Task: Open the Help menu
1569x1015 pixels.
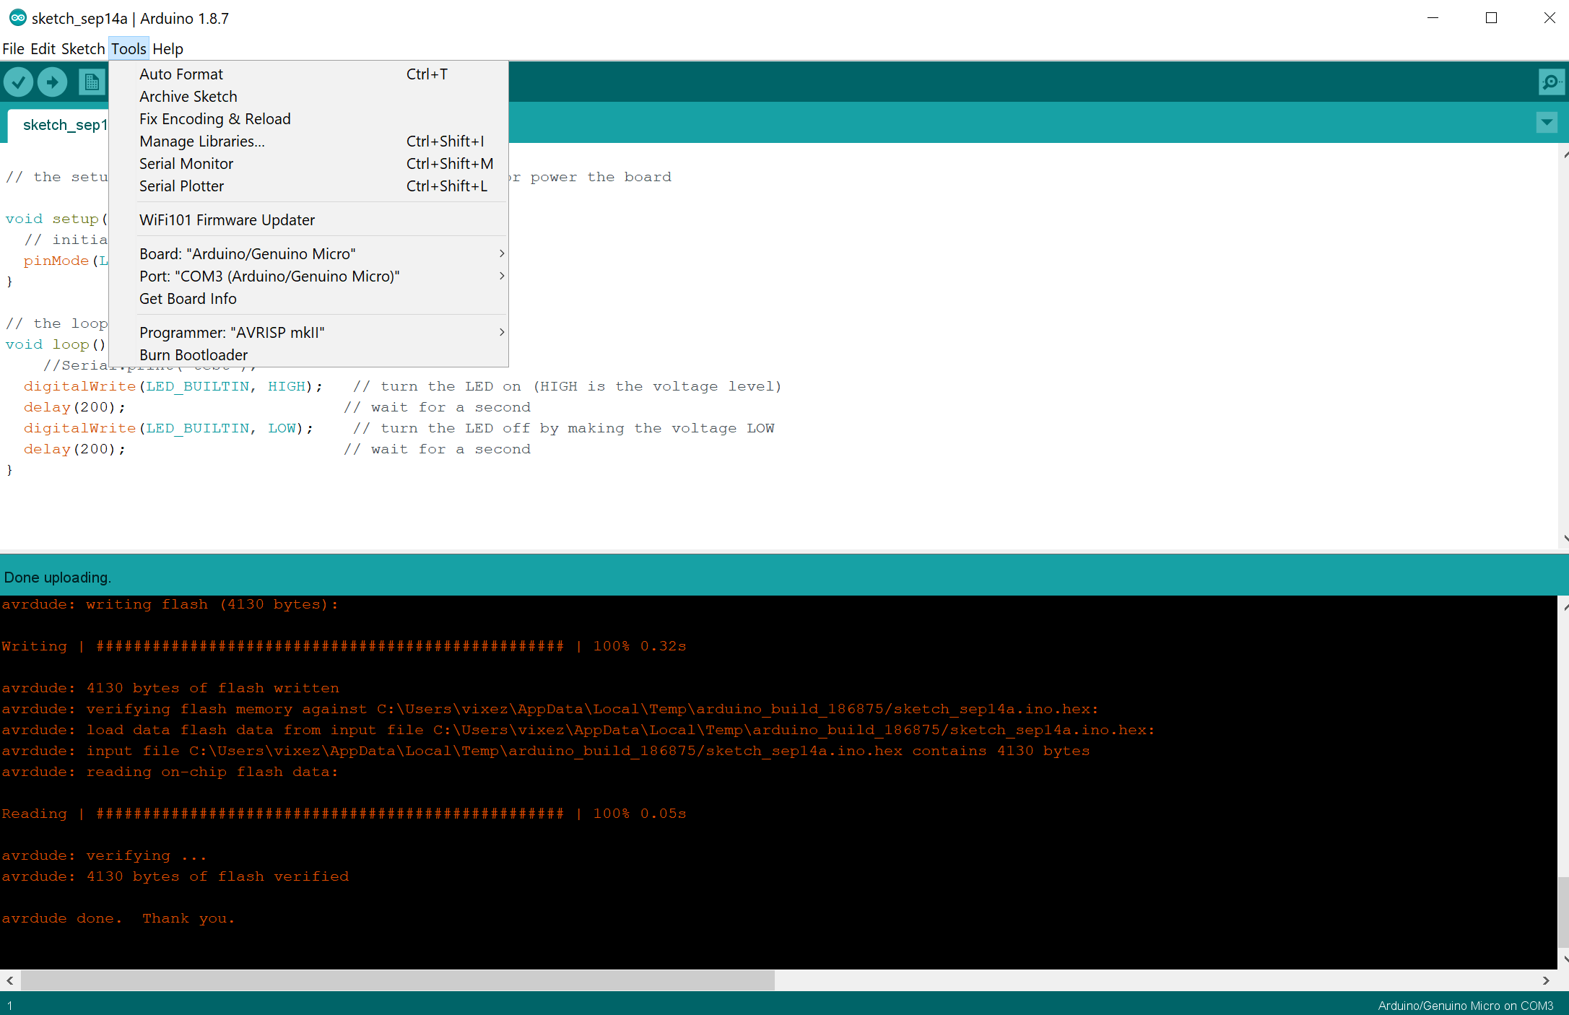Action: coord(168,49)
